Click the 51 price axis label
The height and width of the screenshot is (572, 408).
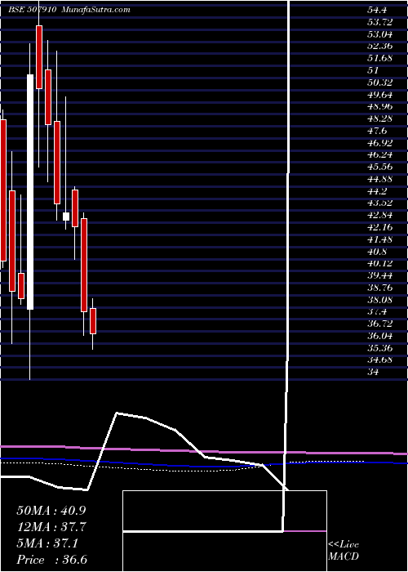tap(373, 70)
